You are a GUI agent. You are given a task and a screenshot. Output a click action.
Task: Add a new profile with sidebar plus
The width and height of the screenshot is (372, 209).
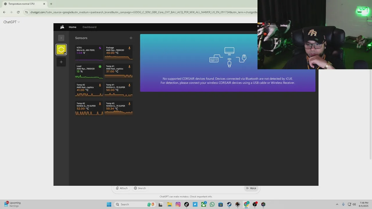pyautogui.click(x=61, y=62)
